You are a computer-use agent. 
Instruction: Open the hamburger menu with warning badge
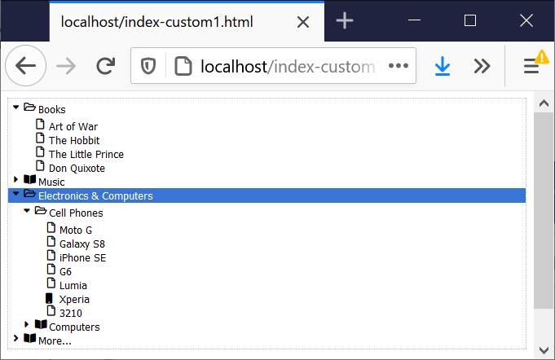[x=535, y=64]
